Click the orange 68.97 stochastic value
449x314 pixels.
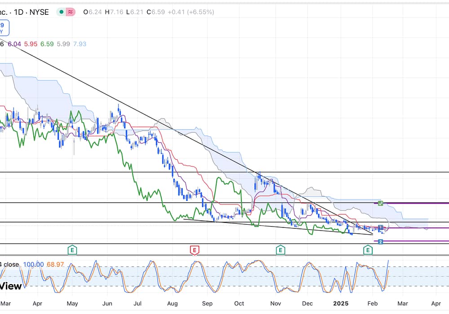tap(56, 265)
